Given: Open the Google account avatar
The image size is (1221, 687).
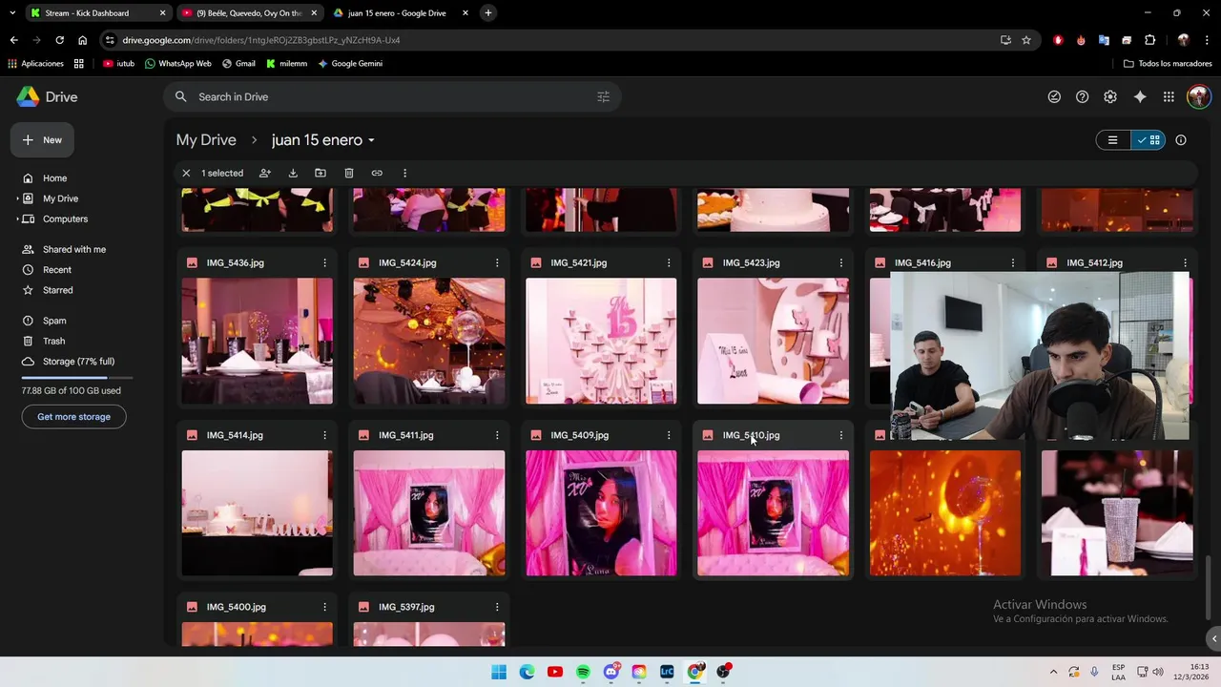Looking at the screenshot, I should pos(1199,96).
